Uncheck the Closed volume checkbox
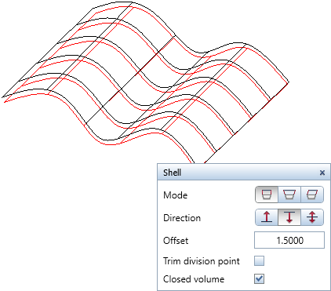Image resolution: width=331 pixels, height=291 pixels. tap(259, 278)
